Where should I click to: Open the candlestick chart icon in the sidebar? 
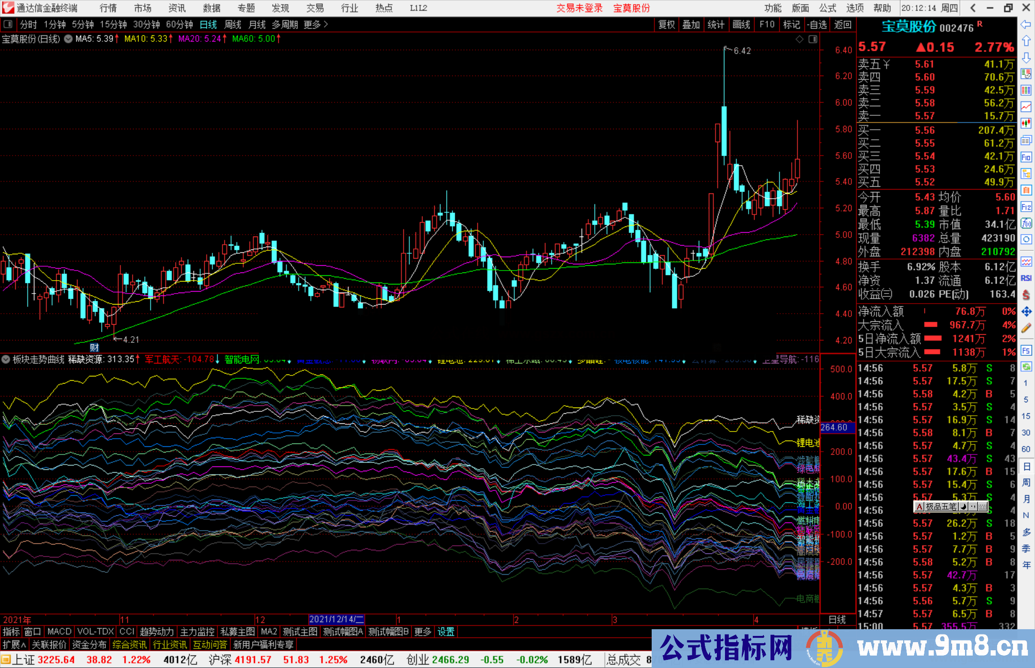1026,124
